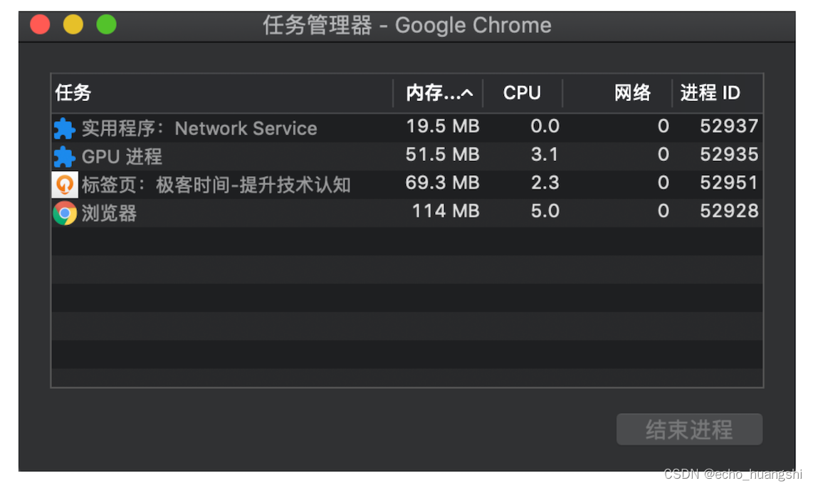Sort by the 任务 column header

[73, 93]
